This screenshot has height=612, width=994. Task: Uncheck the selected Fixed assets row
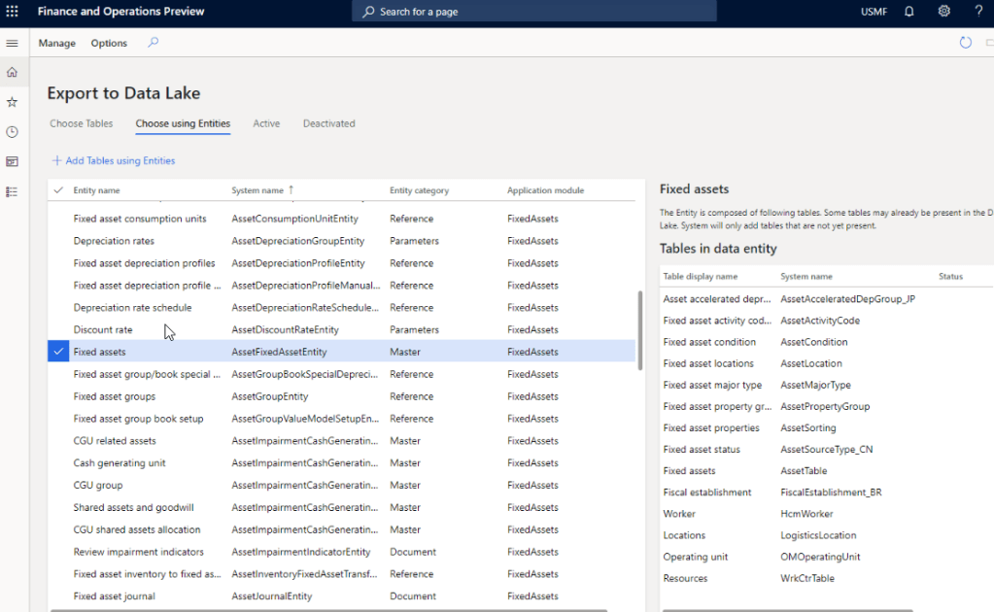58,352
